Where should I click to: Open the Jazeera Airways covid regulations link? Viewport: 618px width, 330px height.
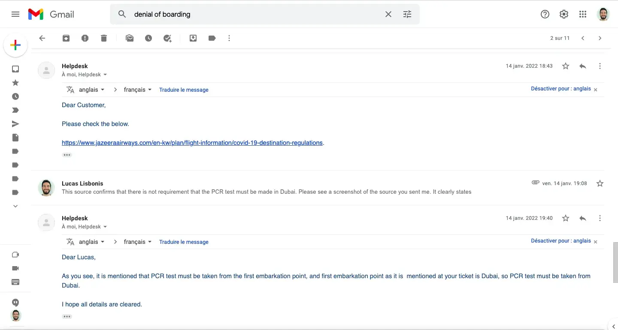coord(192,143)
